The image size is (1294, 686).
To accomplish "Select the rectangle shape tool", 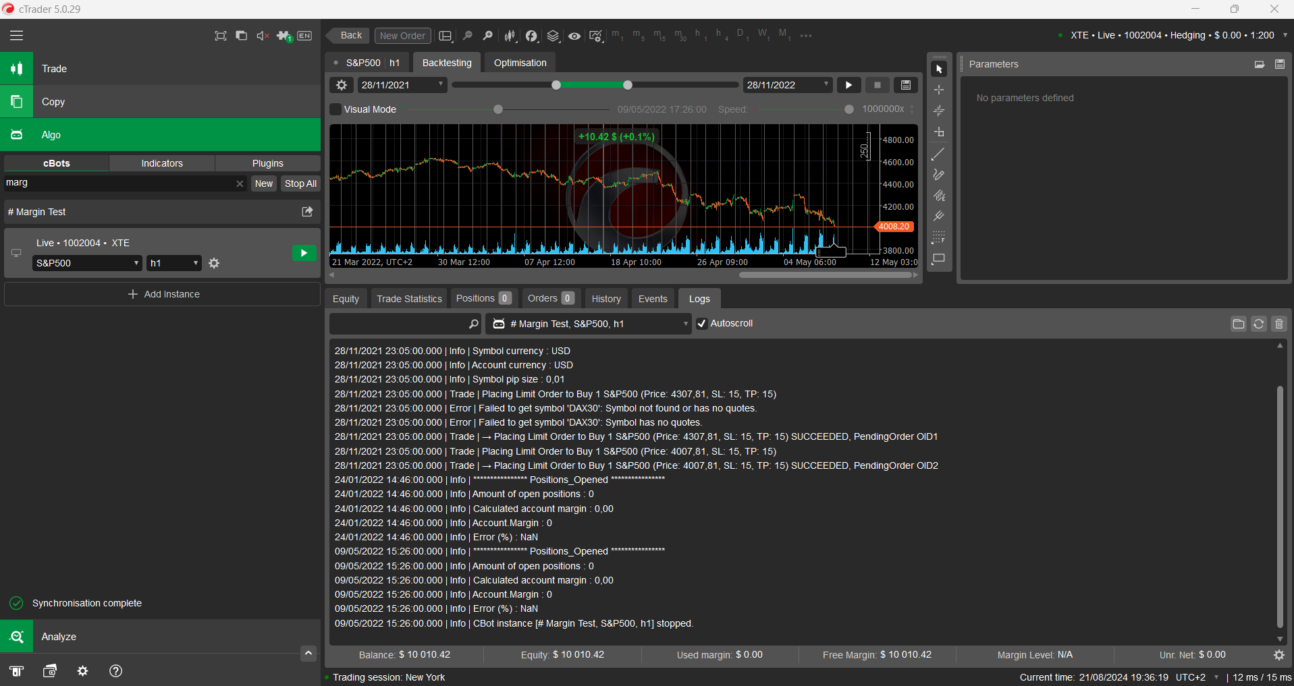I will click(x=938, y=258).
